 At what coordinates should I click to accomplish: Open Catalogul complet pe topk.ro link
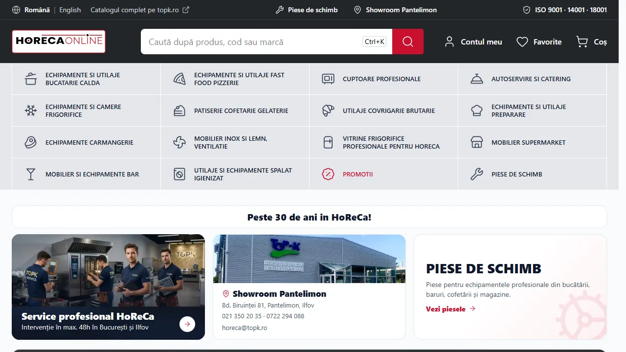[x=140, y=10]
